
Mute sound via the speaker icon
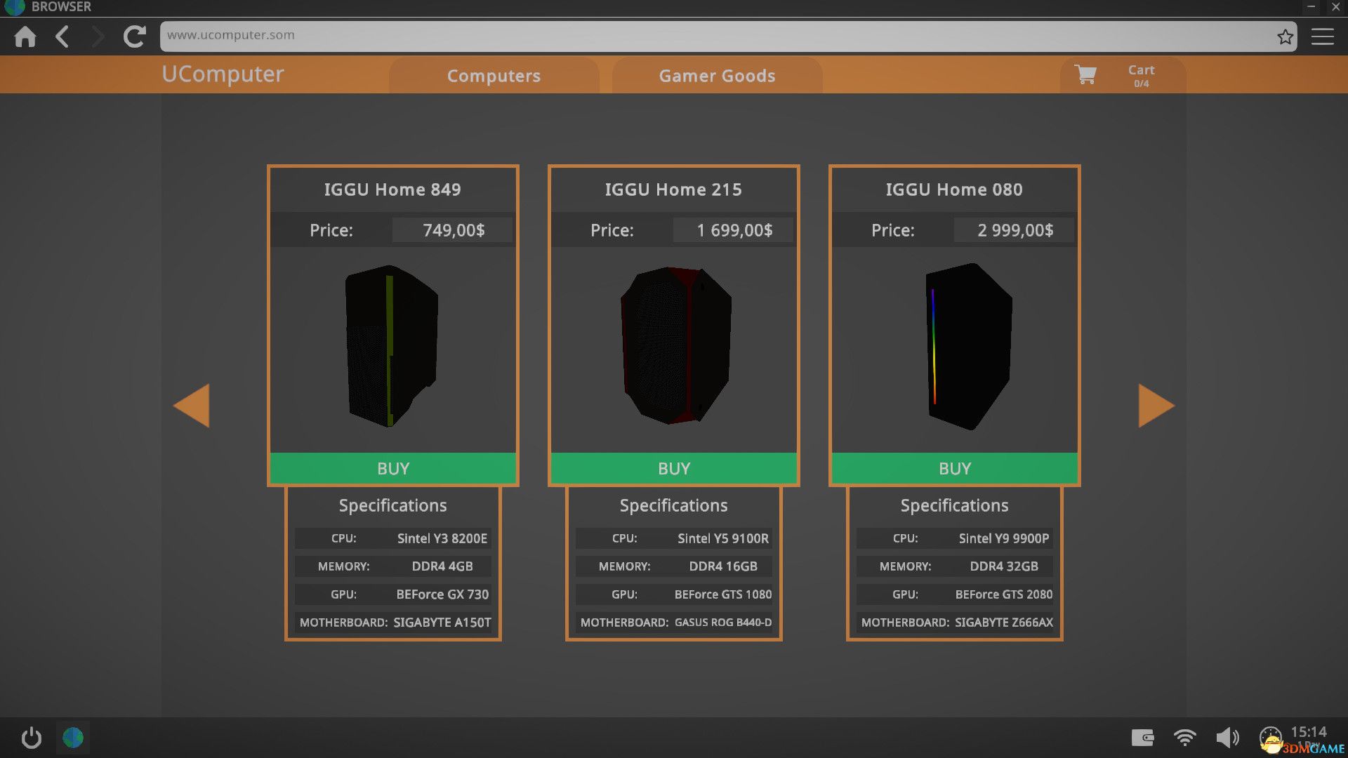click(x=1227, y=738)
